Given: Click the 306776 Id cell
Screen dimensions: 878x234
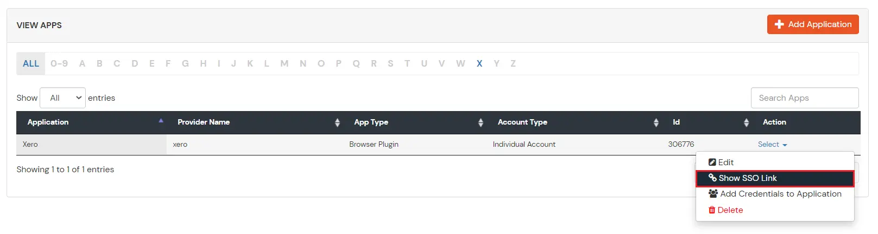Looking at the screenshot, I should [707, 144].
